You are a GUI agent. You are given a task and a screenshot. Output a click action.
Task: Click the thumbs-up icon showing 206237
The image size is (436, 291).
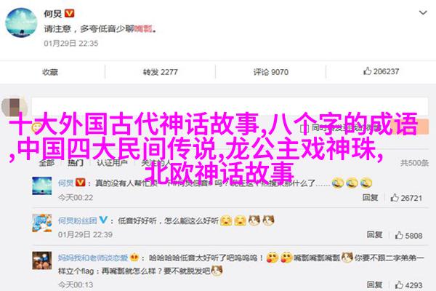(367, 71)
